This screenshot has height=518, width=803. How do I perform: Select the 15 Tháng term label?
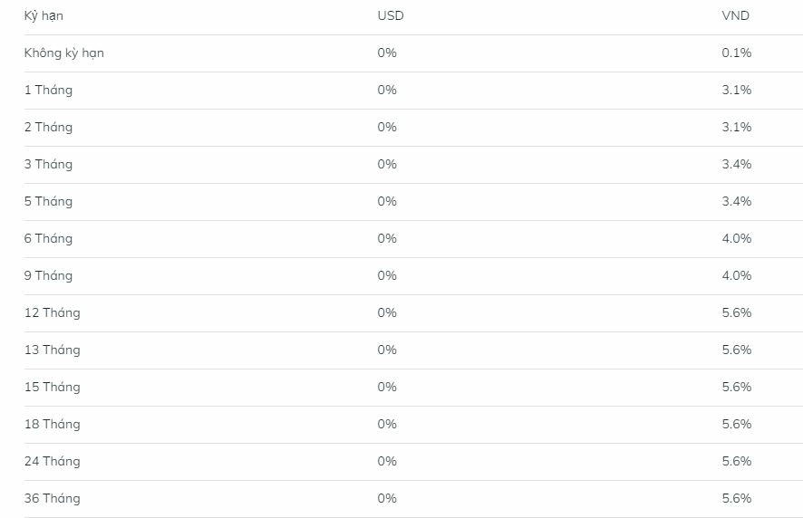[x=52, y=388]
